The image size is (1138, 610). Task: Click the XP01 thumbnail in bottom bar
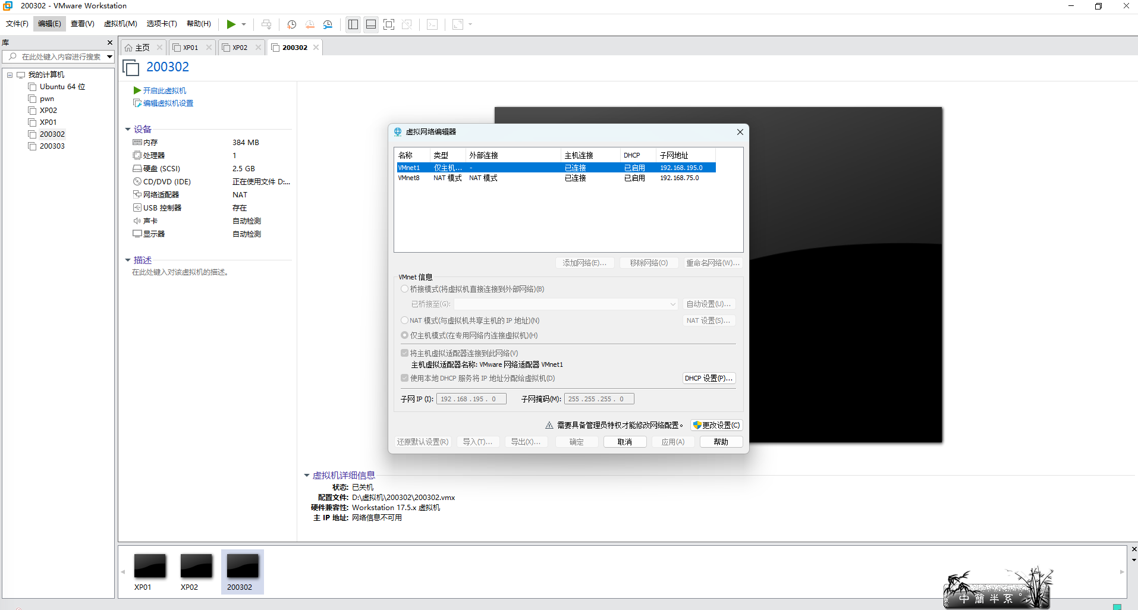pyautogui.click(x=150, y=567)
